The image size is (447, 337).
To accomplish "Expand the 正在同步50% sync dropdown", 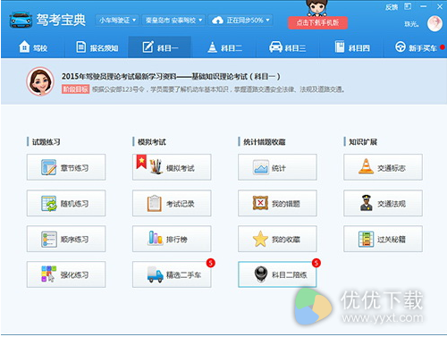I will tap(240, 20).
